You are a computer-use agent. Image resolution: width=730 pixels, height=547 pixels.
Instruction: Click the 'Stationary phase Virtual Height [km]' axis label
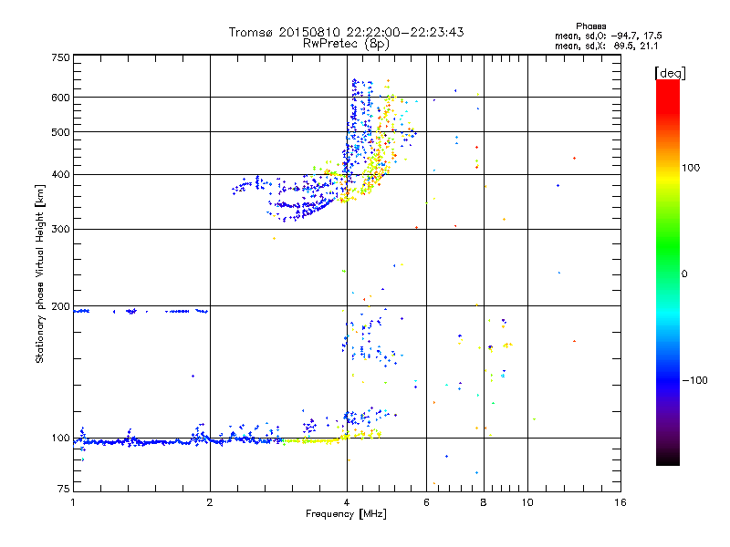tap(40, 273)
